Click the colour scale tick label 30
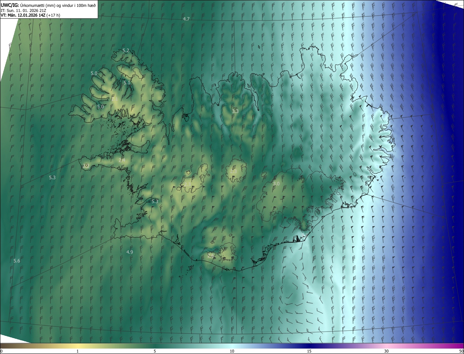This screenshot has width=464, height=354. point(386,351)
